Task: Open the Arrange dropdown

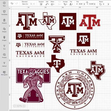Action: (x=65, y=4)
